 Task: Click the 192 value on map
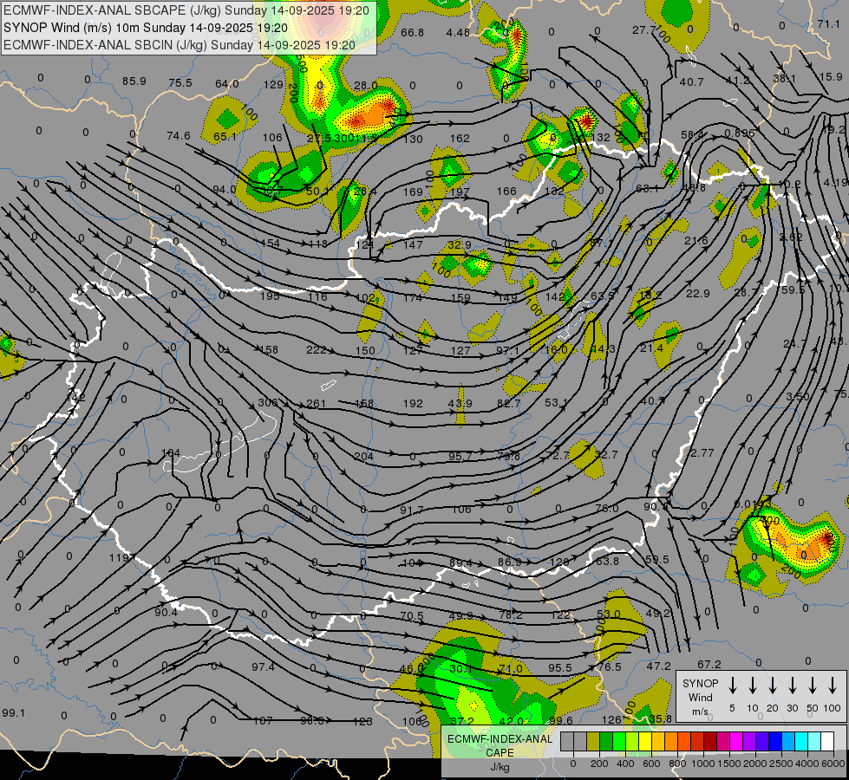(413, 403)
